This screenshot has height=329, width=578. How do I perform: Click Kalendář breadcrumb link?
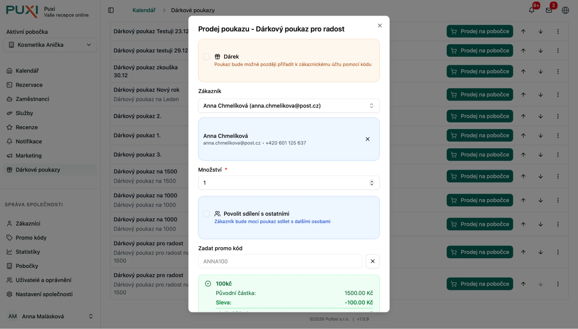point(144,10)
